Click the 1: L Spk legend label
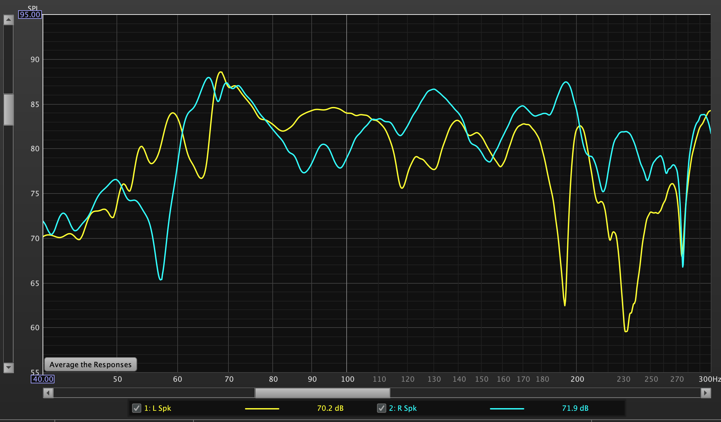The image size is (721, 422). coord(158,408)
